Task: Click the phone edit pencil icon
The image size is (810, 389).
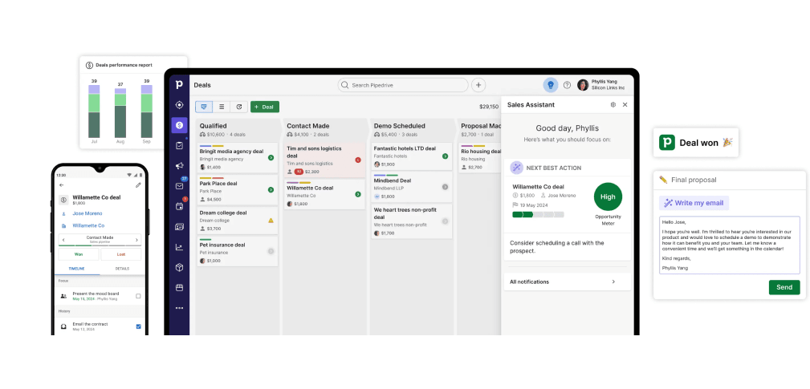Action: [138, 184]
